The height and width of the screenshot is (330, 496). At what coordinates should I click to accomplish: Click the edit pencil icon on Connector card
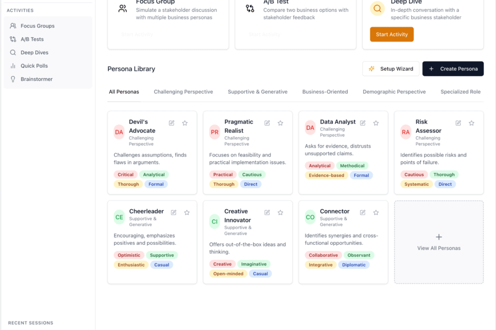363,212
